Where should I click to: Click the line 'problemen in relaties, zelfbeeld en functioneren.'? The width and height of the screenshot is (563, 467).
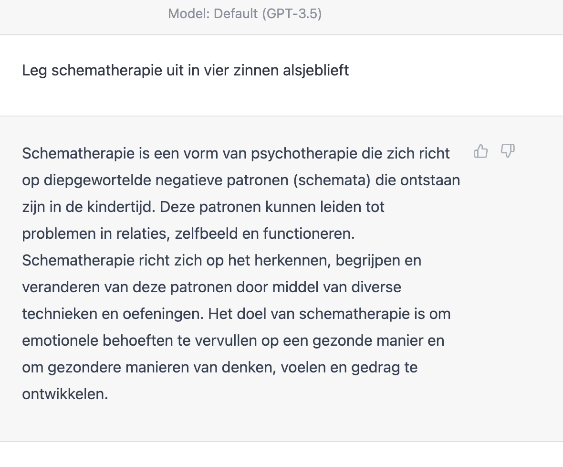pyautogui.click(x=188, y=233)
